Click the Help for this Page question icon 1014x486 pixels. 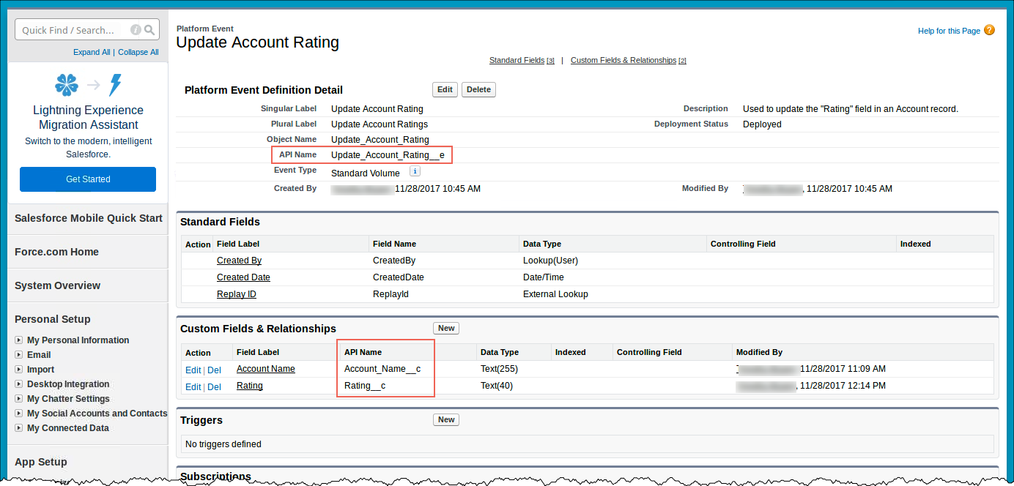click(x=989, y=30)
